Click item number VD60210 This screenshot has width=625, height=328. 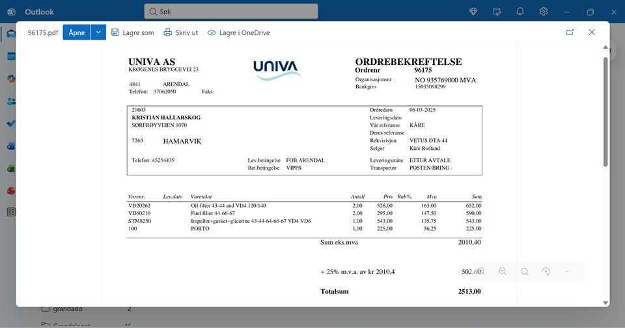[x=139, y=213]
